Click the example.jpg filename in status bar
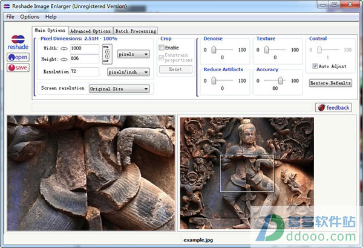Image resolution: width=363 pixels, height=248 pixels. 198,240
